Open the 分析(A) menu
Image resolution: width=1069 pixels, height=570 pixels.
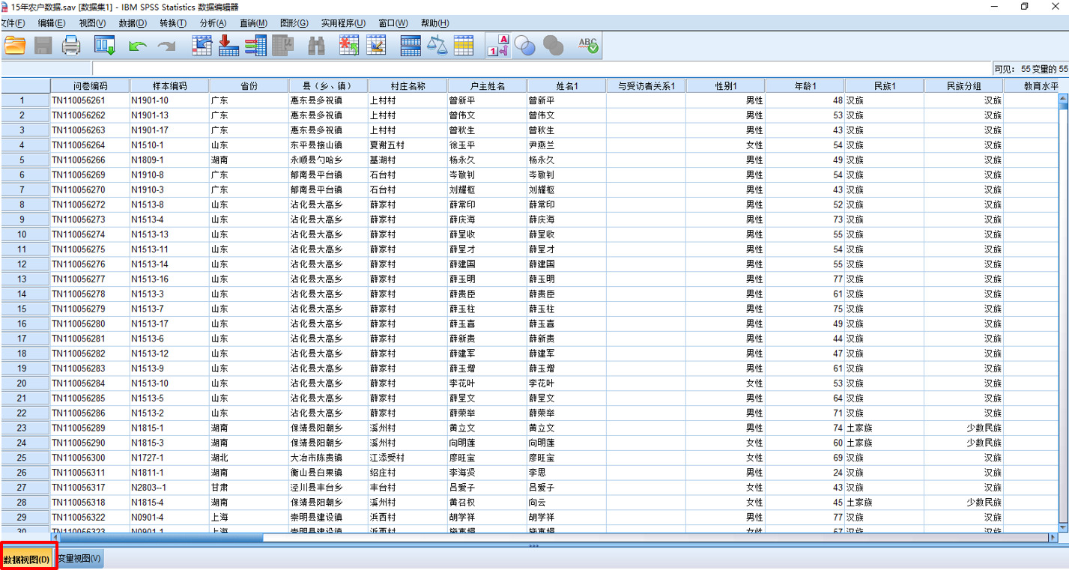213,23
